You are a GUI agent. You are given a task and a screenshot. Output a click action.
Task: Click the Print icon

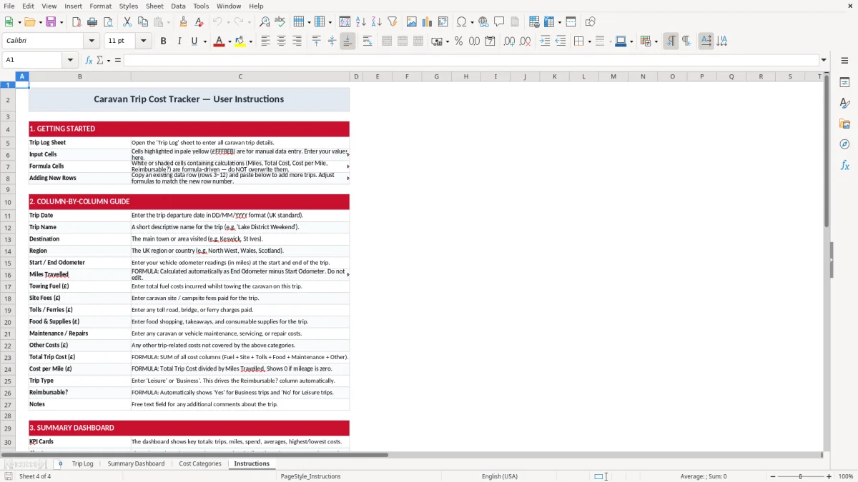coord(92,22)
